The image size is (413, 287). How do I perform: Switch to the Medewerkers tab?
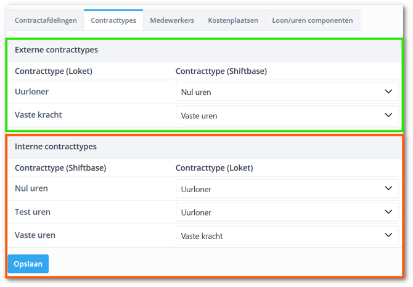tap(172, 20)
